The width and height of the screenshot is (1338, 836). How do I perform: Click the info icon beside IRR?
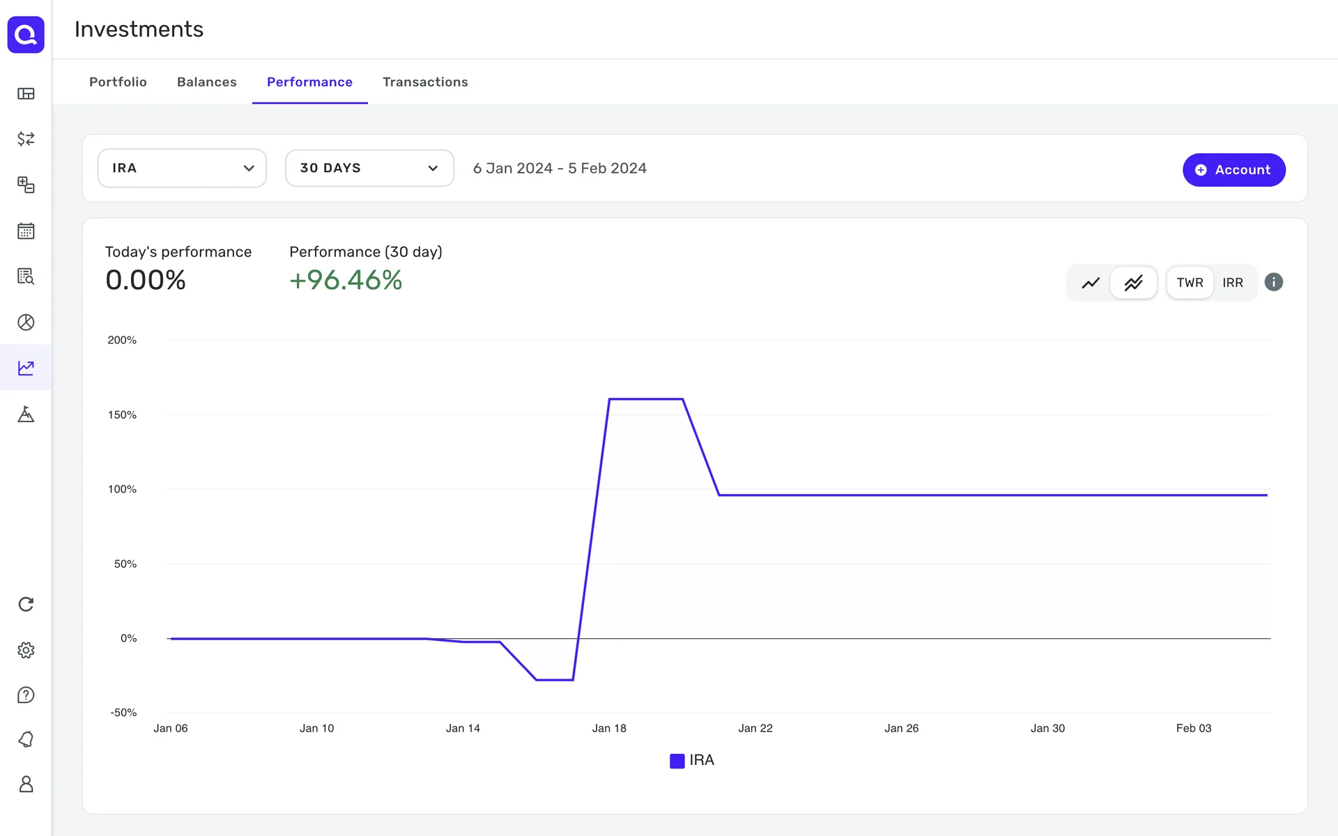click(x=1273, y=282)
